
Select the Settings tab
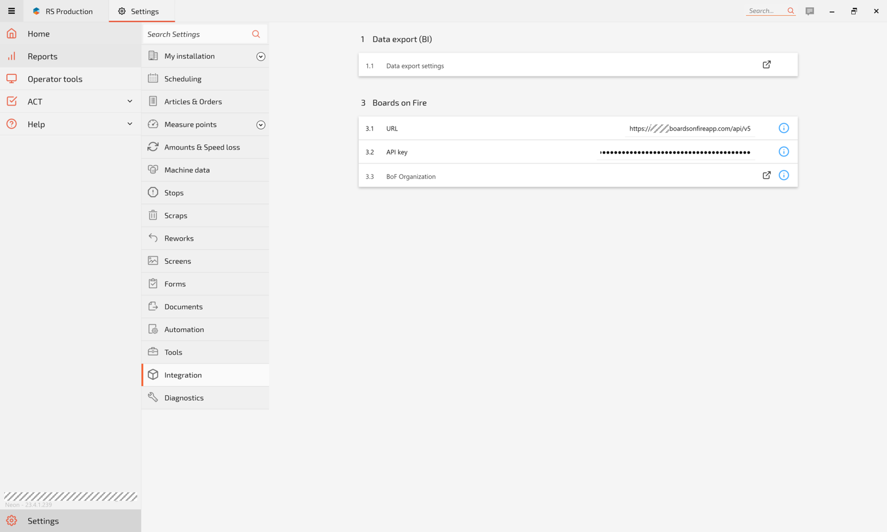(x=139, y=11)
